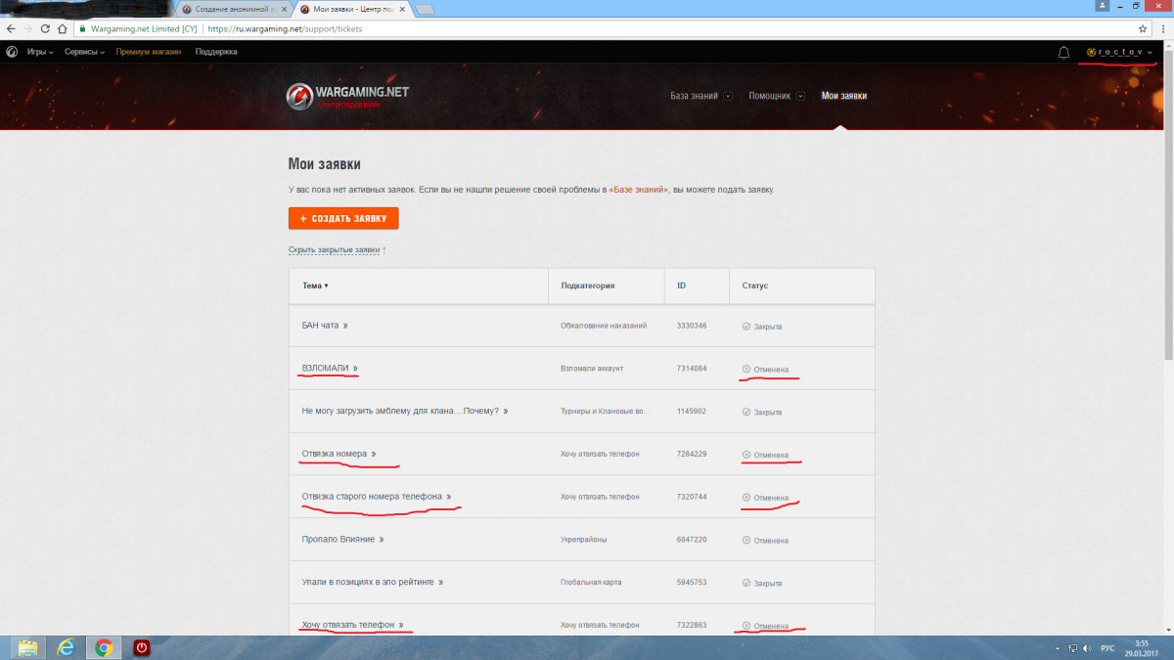Expand the r_o_c_t_o_v account dropdown
This screenshot has width=1174, height=660.
click(1119, 52)
